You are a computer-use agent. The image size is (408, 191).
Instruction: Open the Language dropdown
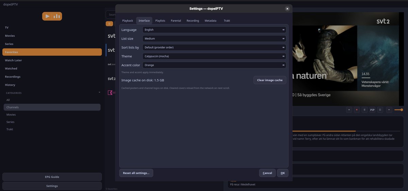214,30
